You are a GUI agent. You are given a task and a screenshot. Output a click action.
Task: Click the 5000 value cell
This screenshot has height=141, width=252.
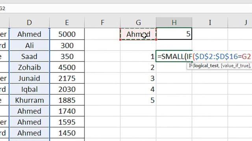(67, 34)
